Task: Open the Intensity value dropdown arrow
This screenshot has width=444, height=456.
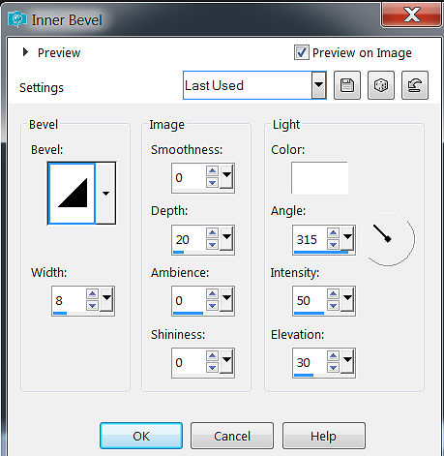Action: (347, 299)
